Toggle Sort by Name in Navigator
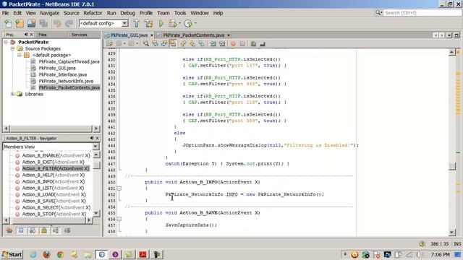Screen dimensions: 463x260 pos(56,230)
